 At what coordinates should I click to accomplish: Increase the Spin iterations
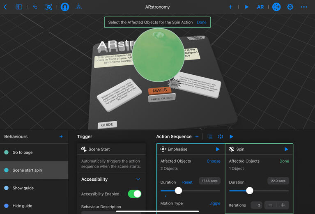(283, 205)
